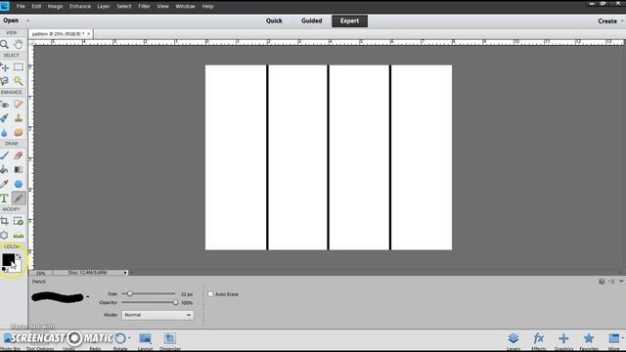
Task: Open the Image menu
Action: tap(55, 7)
